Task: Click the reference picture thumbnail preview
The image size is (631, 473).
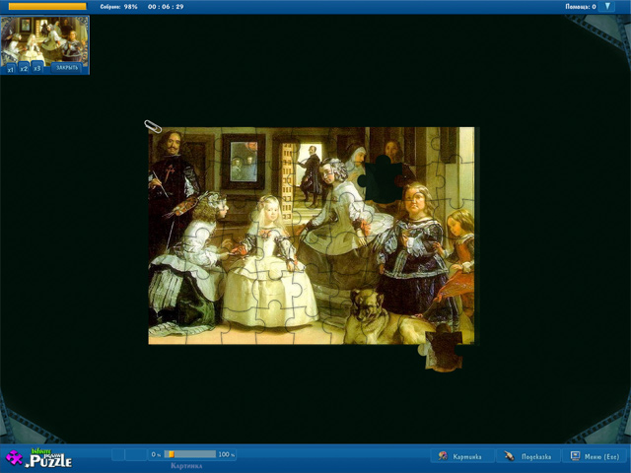Action: point(44,39)
